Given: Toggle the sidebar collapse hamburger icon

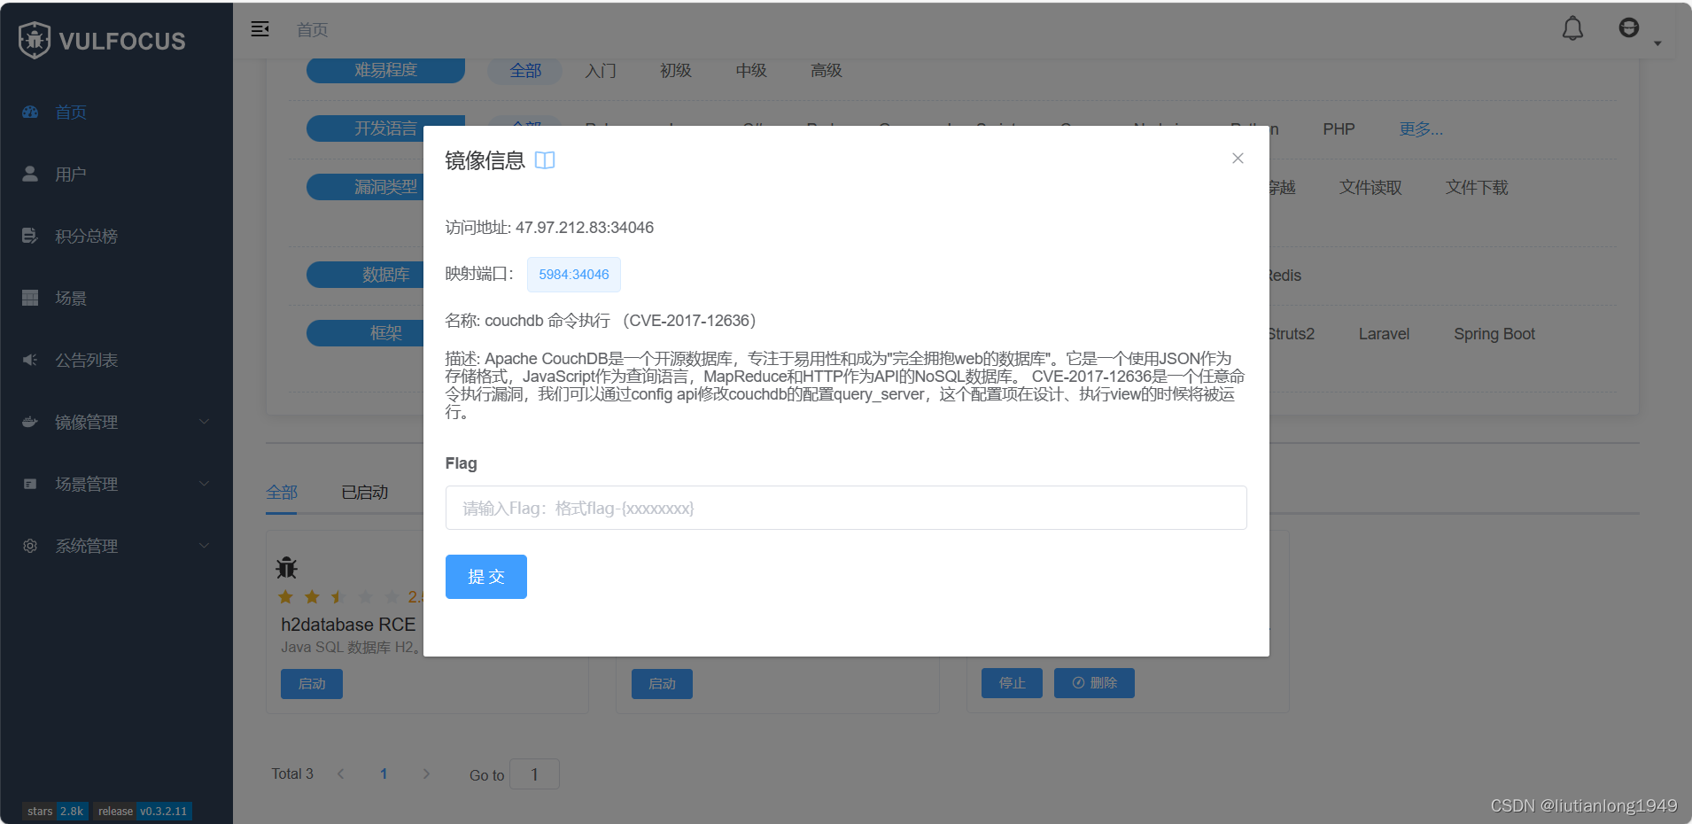Looking at the screenshot, I should point(260,29).
